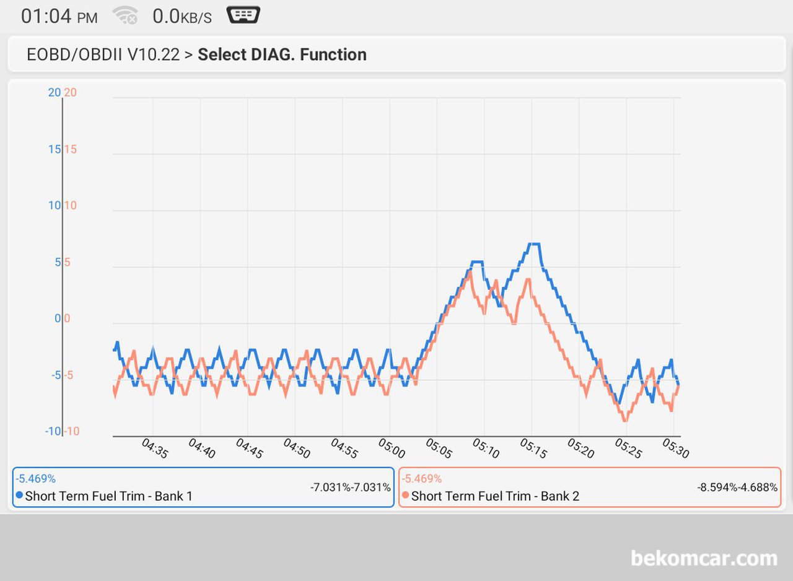The image size is (793, 581).
Task: Tap the orange Bank 2 legend dot
Action: click(405, 496)
